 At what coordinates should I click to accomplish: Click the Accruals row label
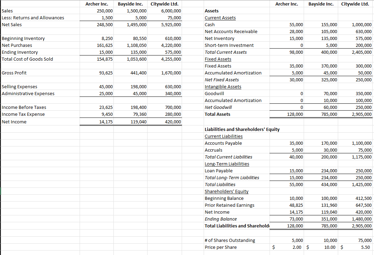(213, 150)
